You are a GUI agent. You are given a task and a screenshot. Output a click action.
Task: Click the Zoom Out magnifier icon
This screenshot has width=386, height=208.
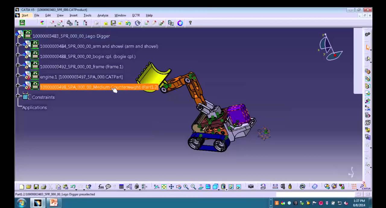(193, 187)
